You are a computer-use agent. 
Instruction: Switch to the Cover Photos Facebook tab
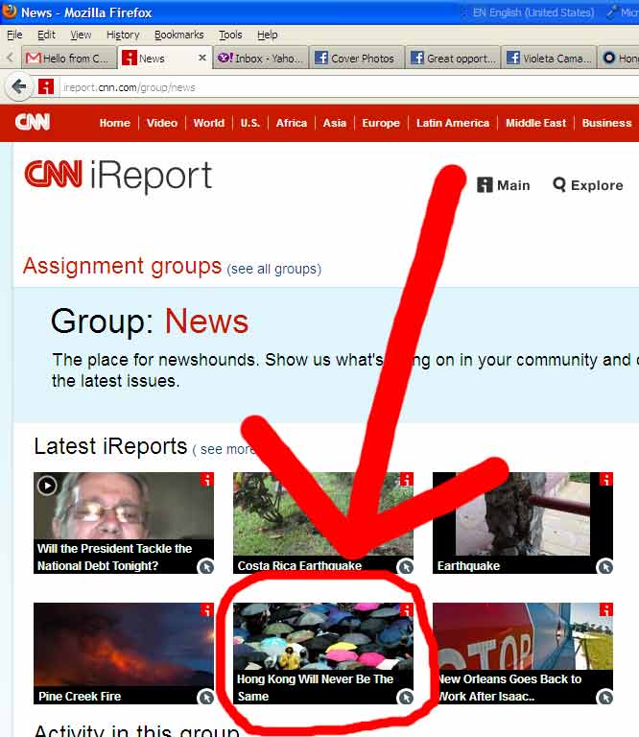[x=357, y=58]
